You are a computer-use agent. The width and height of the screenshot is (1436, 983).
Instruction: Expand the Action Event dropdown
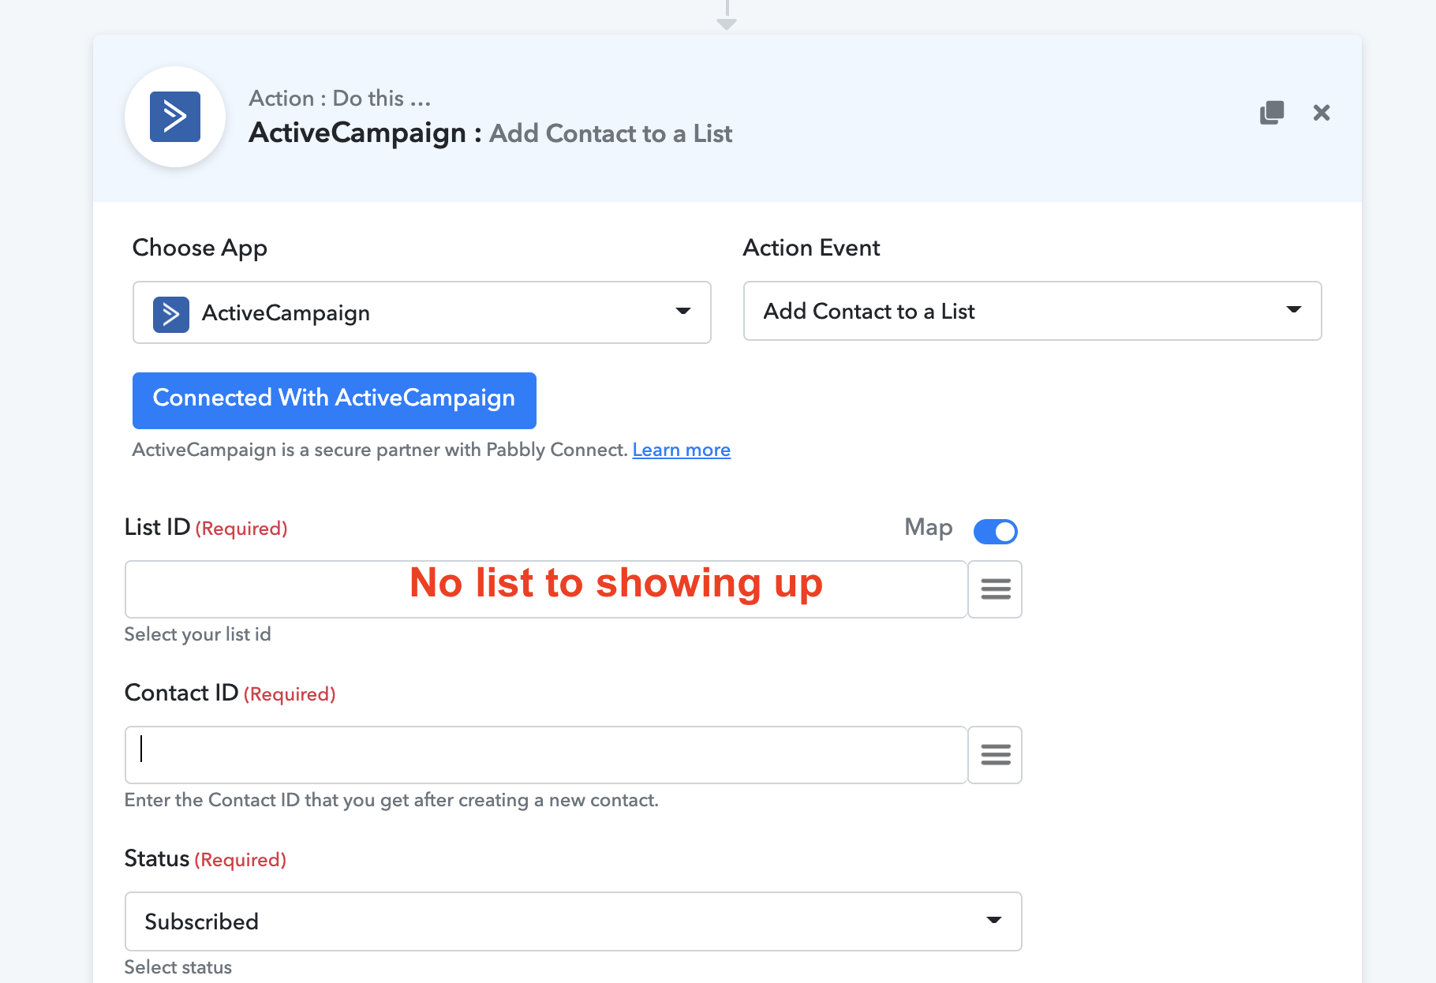[1032, 311]
